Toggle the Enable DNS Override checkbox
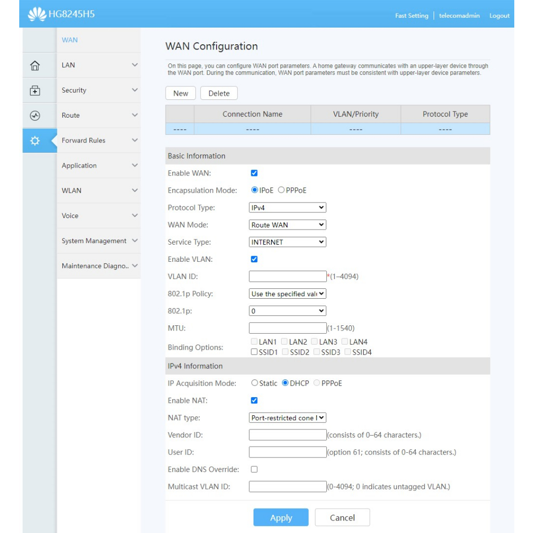This screenshot has width=533, height=533. 254,469
